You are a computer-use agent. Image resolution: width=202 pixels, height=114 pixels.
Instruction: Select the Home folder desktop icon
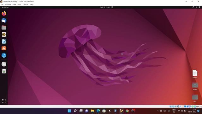[195, 86]
